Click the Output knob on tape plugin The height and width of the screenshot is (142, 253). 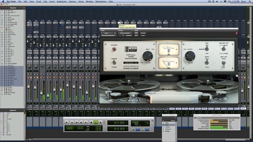click(x=190, y=56)
